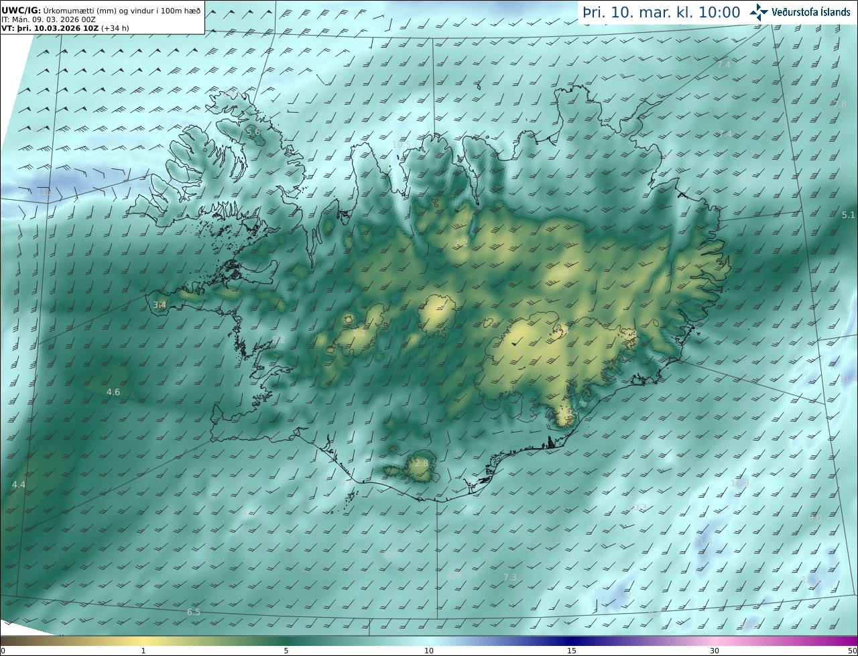Click the map value 7.8 at the northeast edge

click(x=840, y=104)
